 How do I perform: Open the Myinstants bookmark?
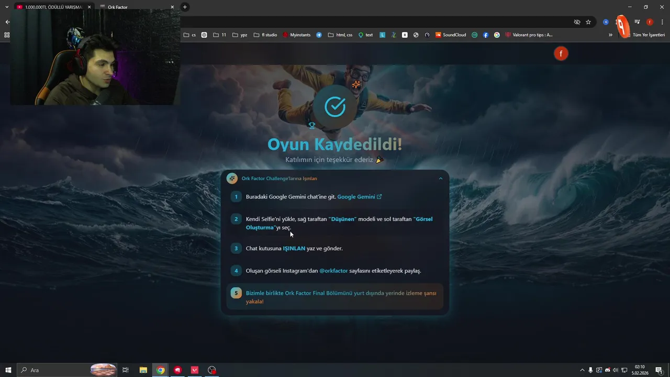(297, 35)
